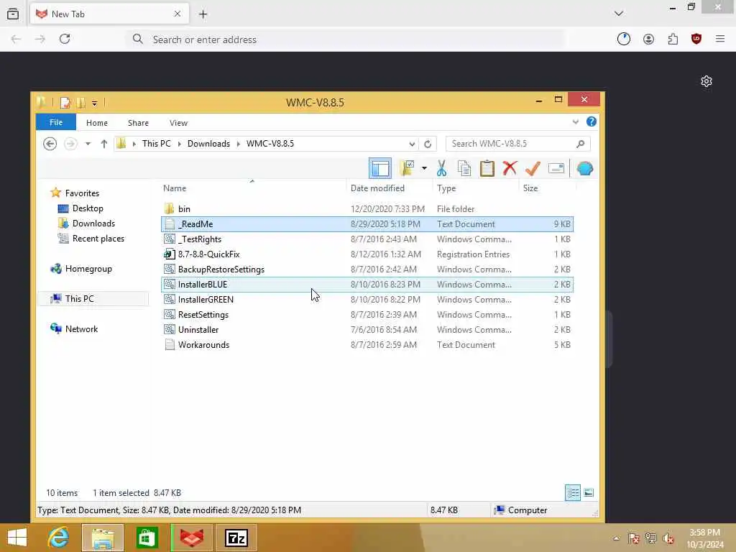
Task: Click the orange checkmark properties icon
Action: tap(533, 168)
